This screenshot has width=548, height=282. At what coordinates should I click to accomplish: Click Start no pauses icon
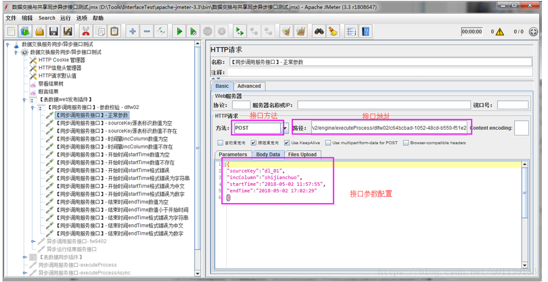[193, 31]
